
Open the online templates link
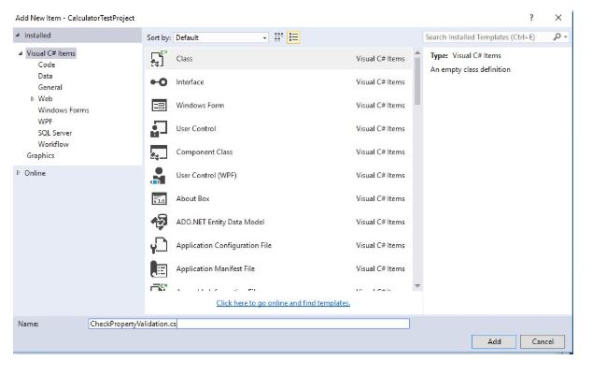[283, 303]
